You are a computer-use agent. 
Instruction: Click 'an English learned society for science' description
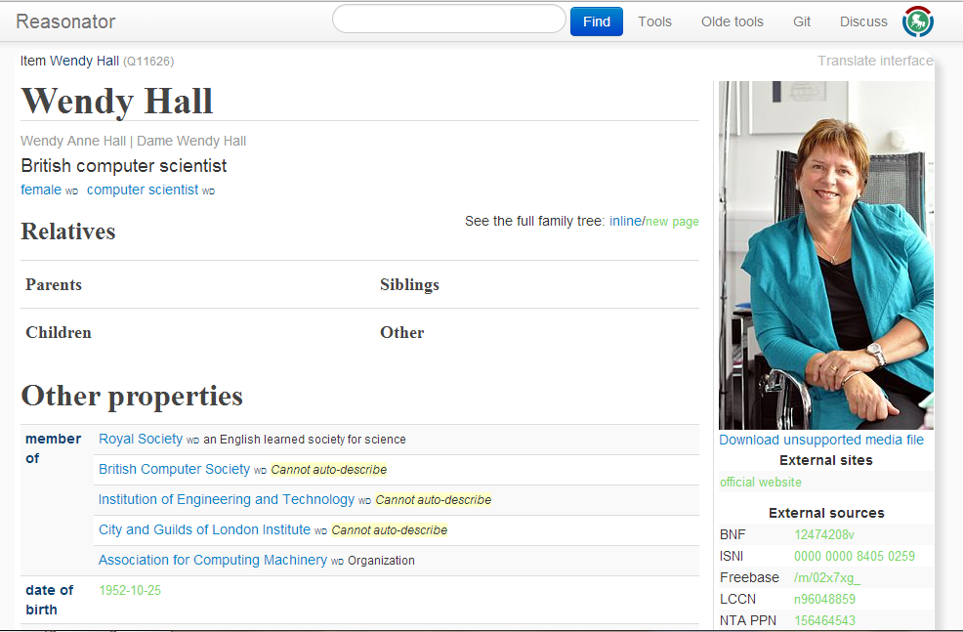point(305,440)
